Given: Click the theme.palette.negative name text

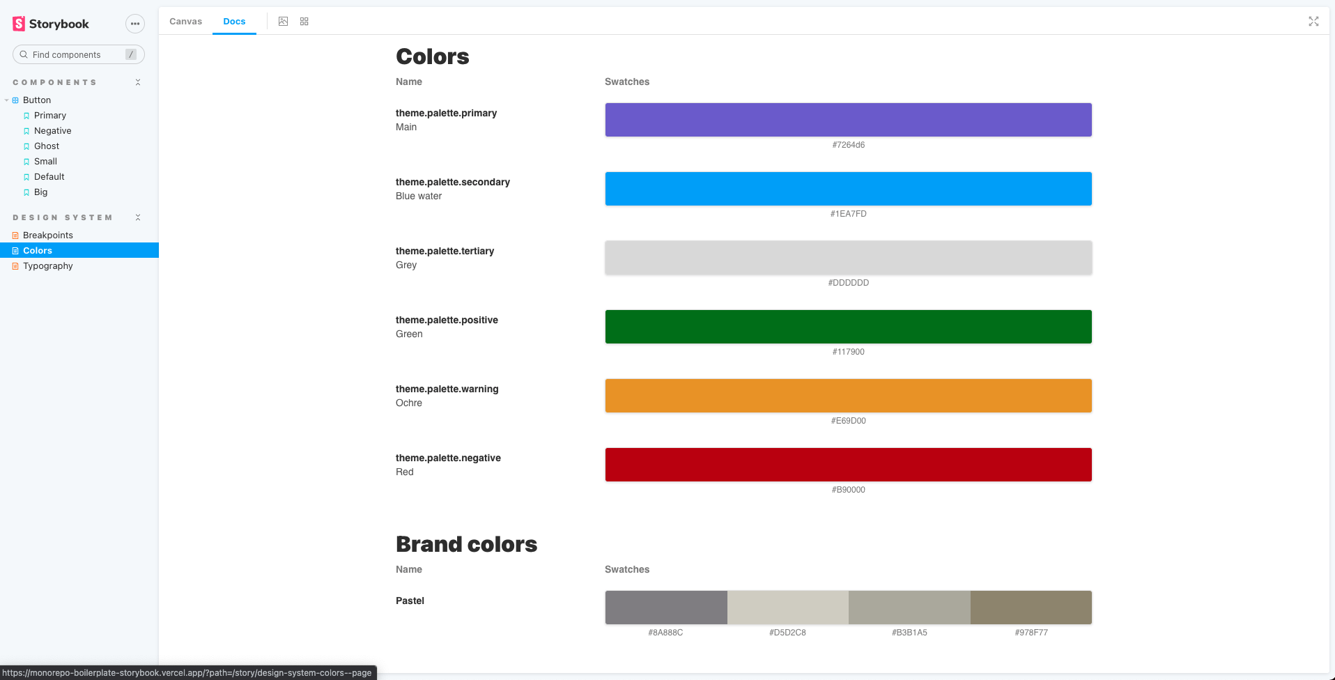Looking at the screenshot, I should click(449, 458).
